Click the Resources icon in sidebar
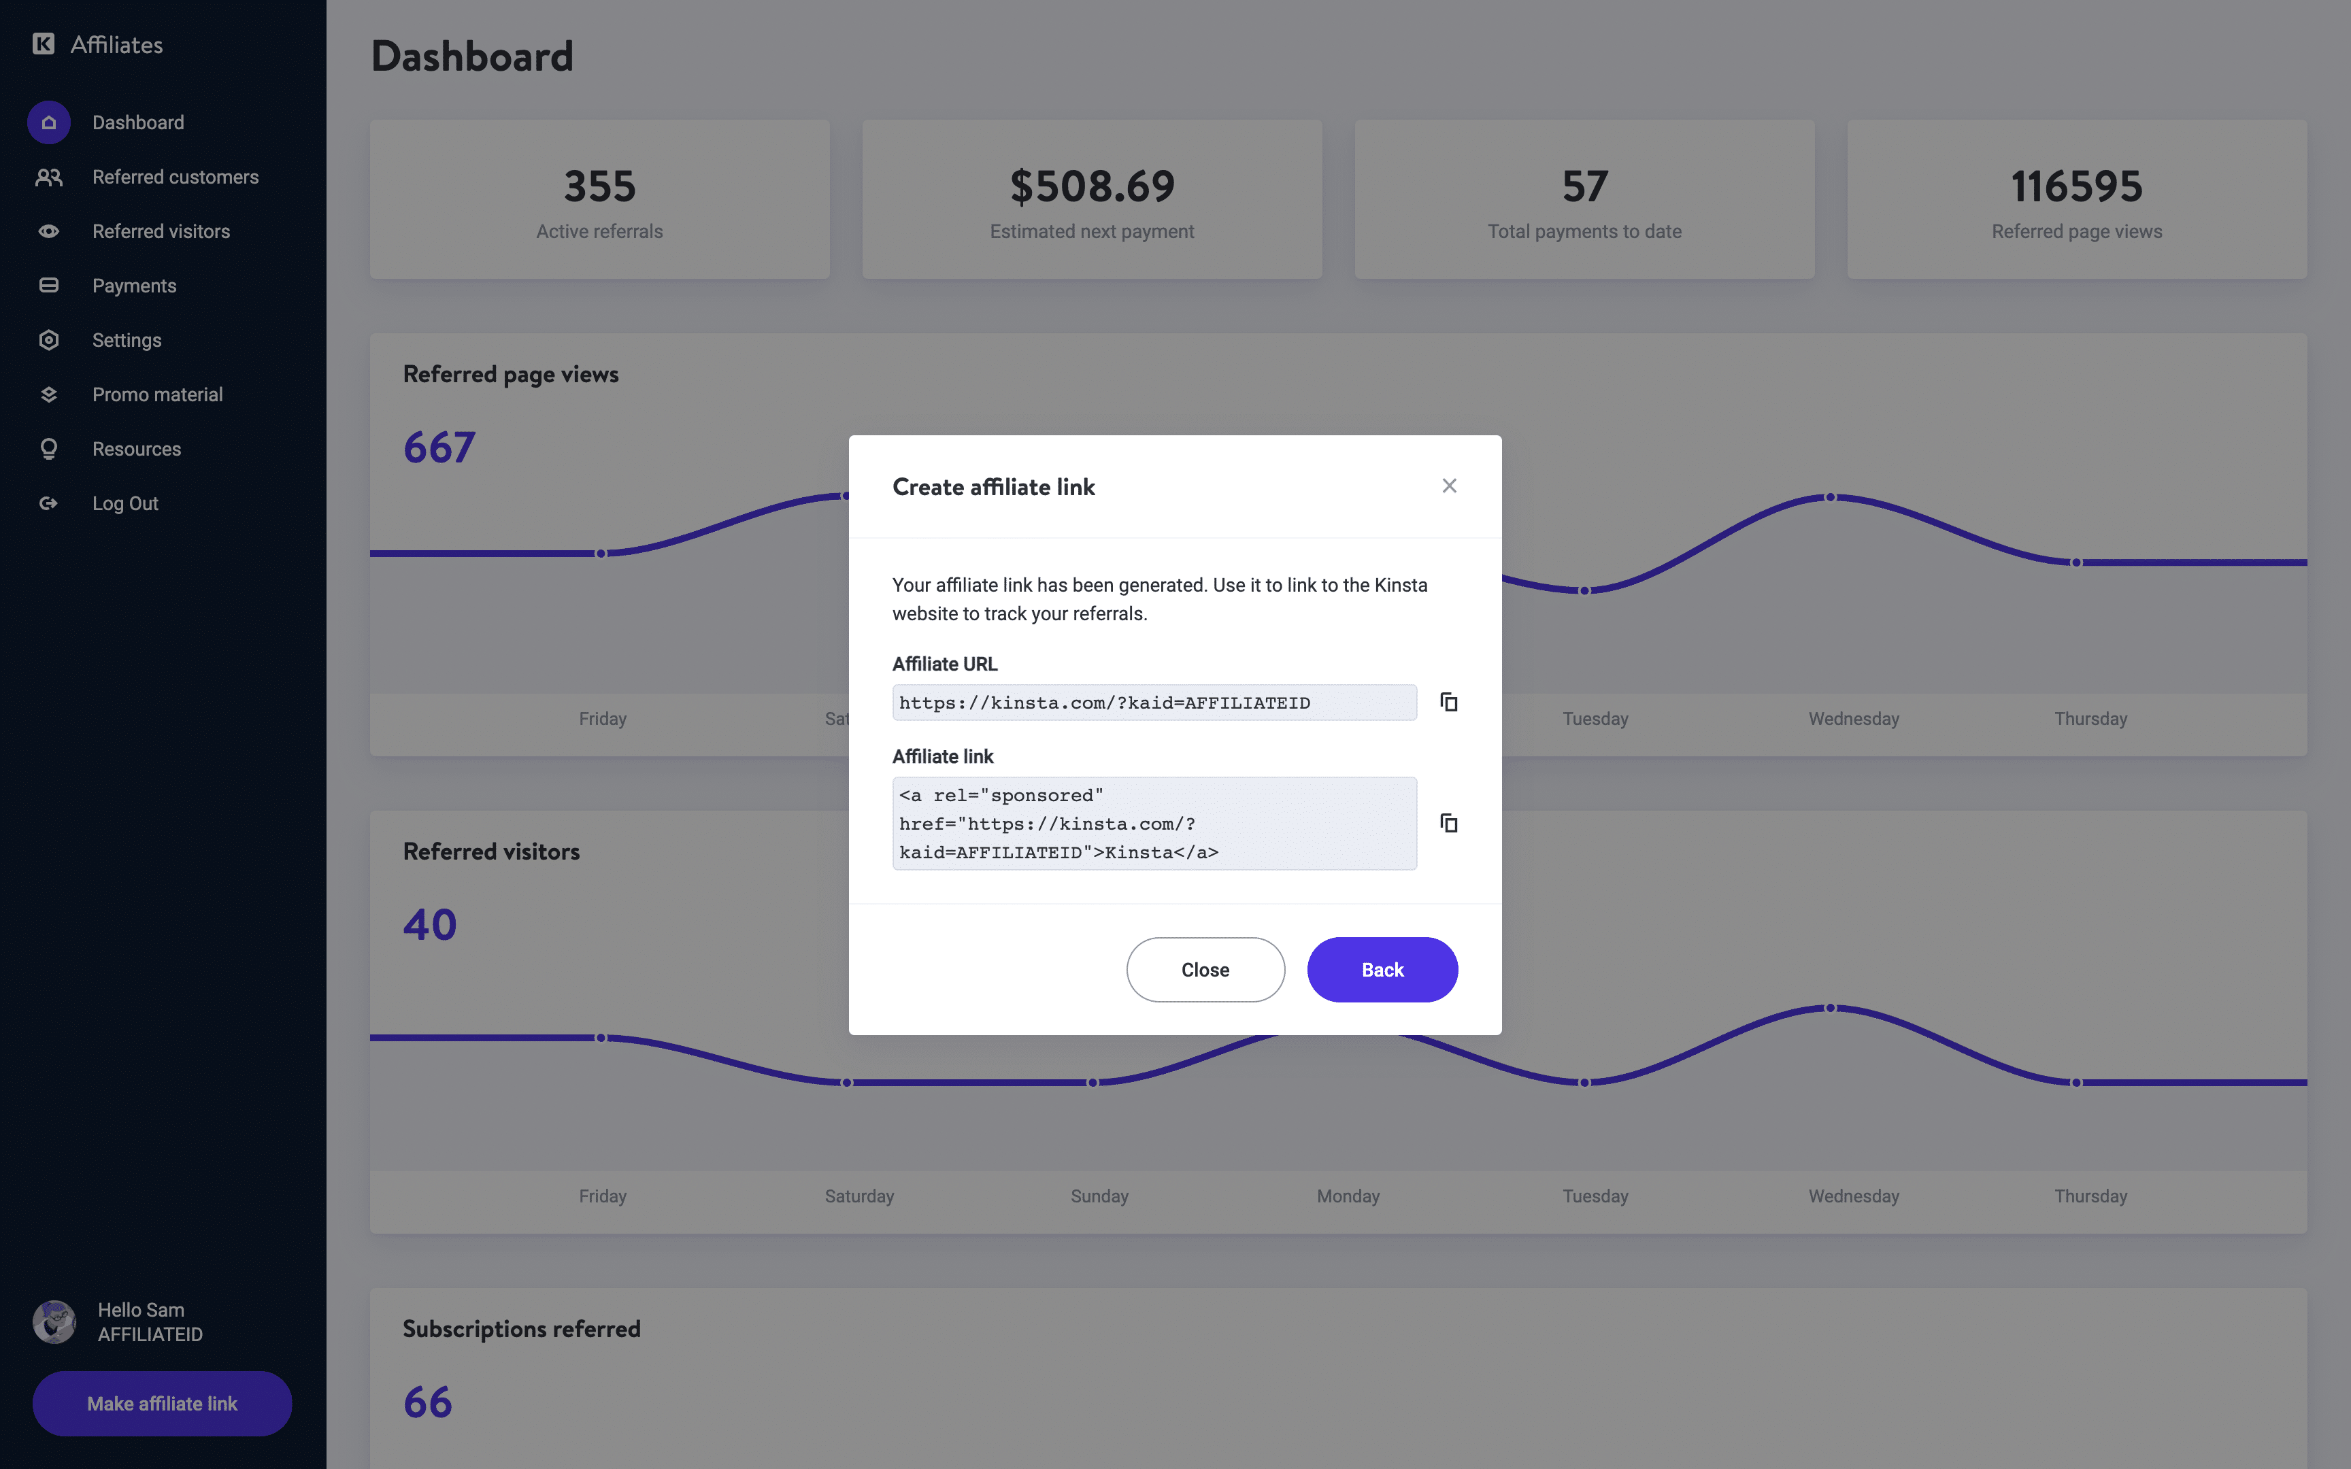2351x1469 pixels. pos(48,448)
